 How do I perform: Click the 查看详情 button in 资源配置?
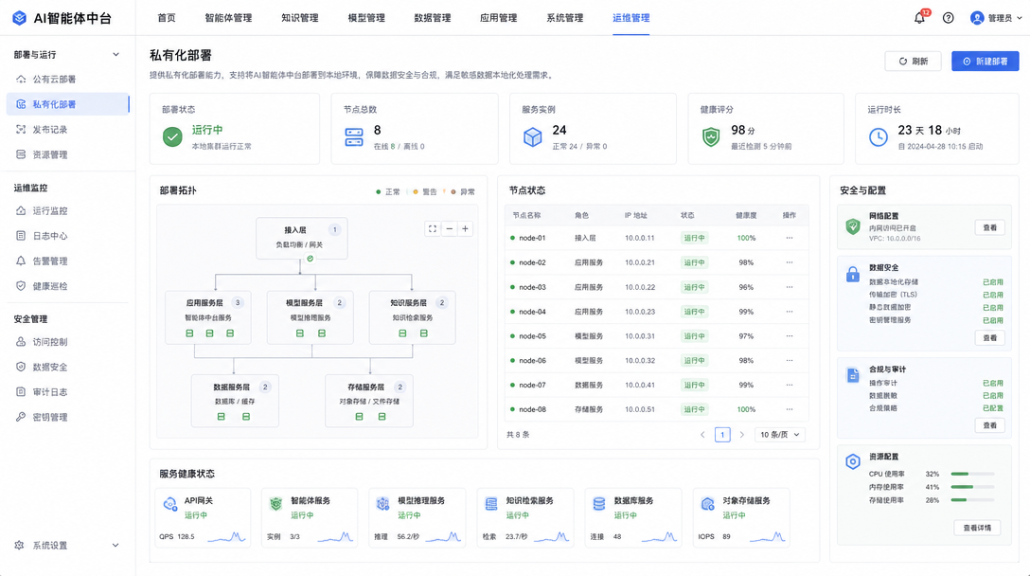pos(977,528)
